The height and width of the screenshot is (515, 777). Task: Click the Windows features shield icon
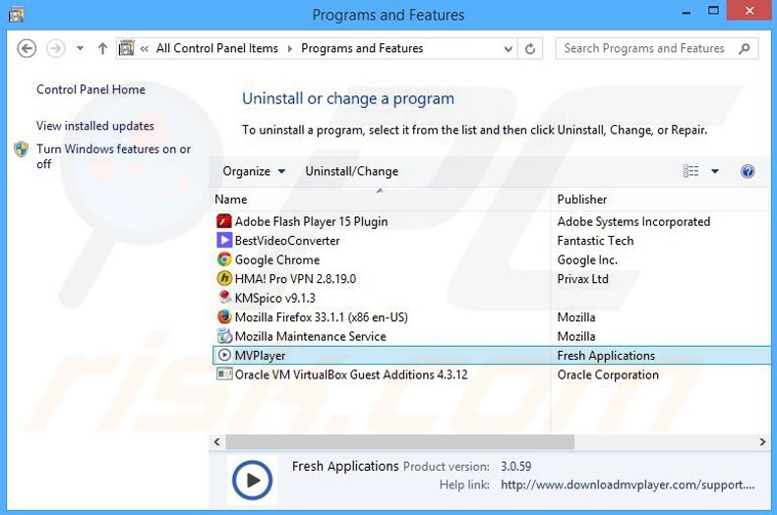pos(22,149)
